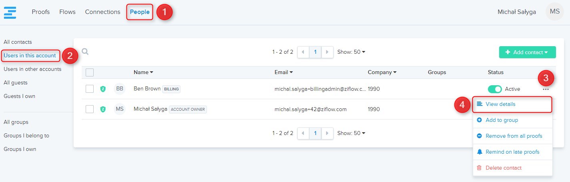Go to previous page using top arrow
Image resolution: width=570 pixels, height=182 pixels.
[x=303, y=52]
